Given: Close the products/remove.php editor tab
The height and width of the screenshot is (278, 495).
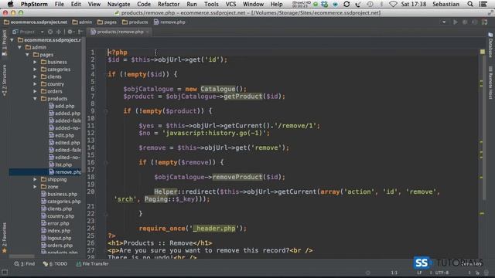Looking at the screenshot, I should click(x=148, y=32).
